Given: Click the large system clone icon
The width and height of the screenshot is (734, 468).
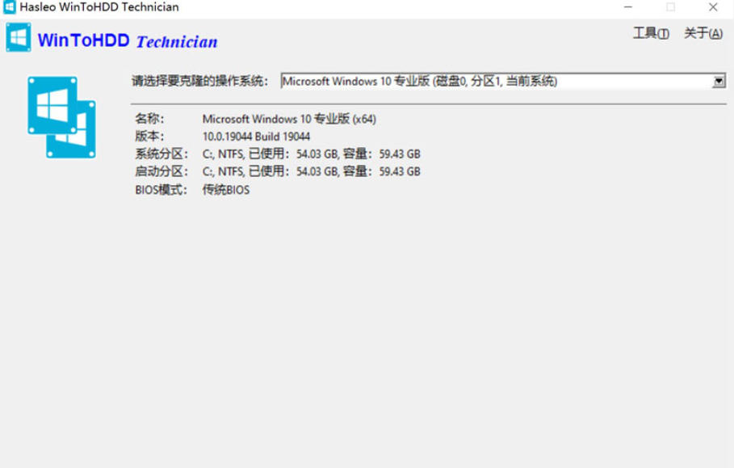Looking at the screenshot, I should 62,117.
